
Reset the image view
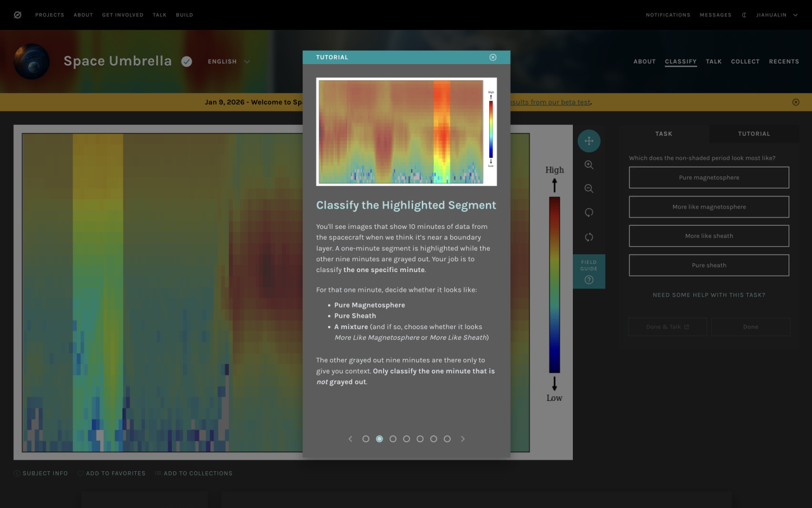click(x=589, y=237)
